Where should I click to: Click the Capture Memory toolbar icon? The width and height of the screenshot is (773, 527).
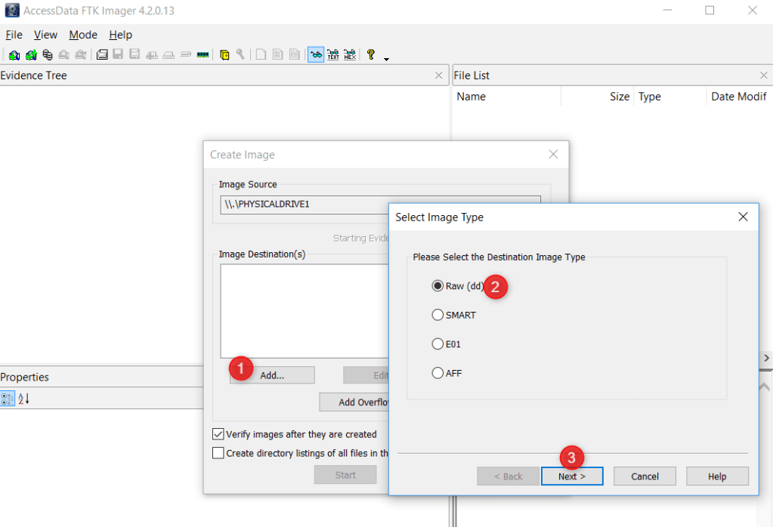tap(203, 55)
